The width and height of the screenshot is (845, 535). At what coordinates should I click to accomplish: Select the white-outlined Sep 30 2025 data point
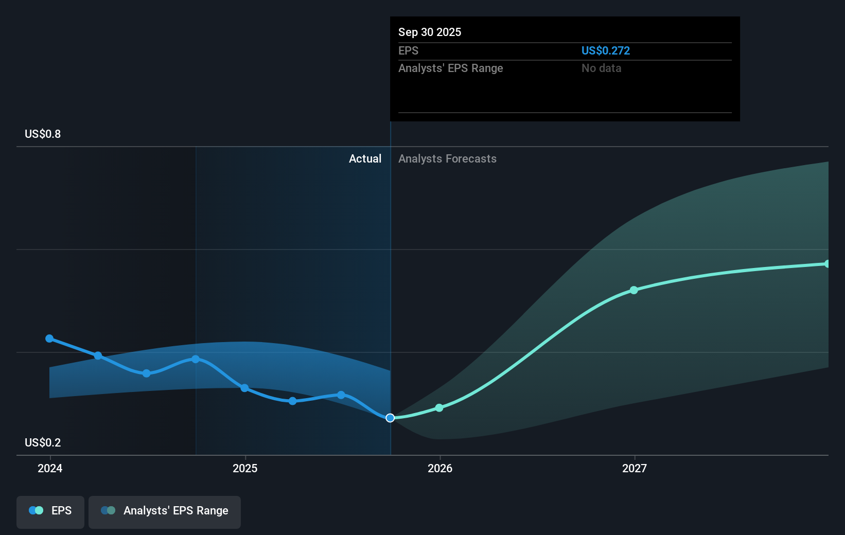[390, 418]
